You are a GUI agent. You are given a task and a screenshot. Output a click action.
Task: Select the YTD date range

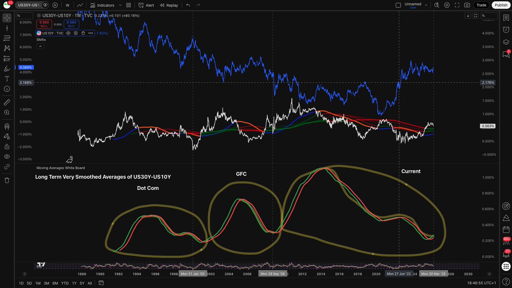click(65, 283)
